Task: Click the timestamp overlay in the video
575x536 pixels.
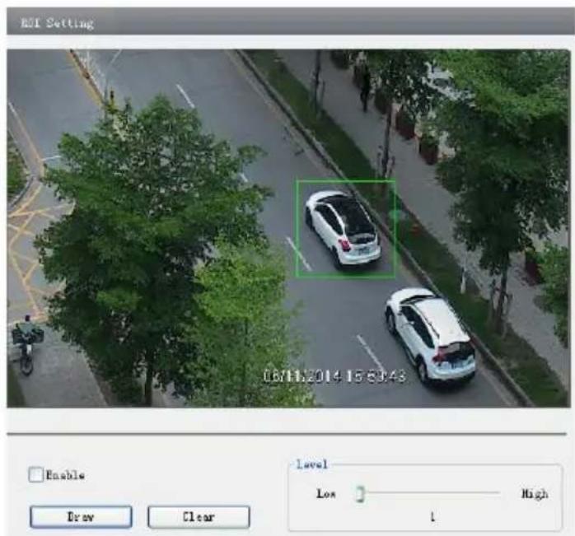Action: click(x=334, y=376)
